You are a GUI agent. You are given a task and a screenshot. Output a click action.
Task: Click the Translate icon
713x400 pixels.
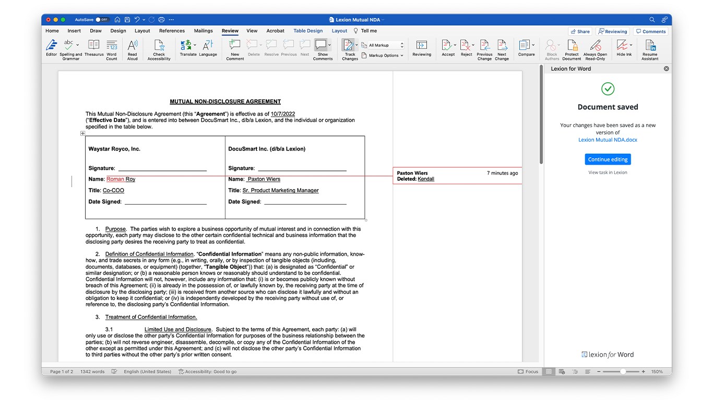pos(186,45)
